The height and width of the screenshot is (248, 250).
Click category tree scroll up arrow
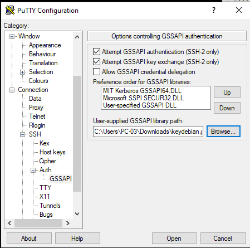point(77,37)
